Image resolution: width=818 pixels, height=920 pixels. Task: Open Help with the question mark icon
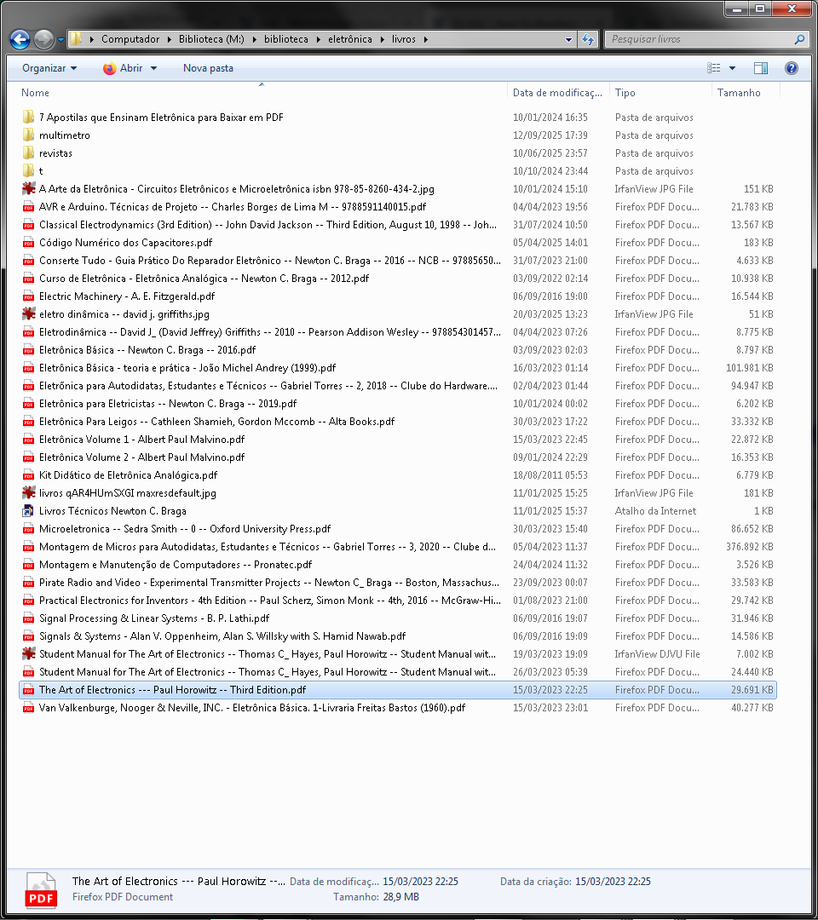click(x=791, y=68)
